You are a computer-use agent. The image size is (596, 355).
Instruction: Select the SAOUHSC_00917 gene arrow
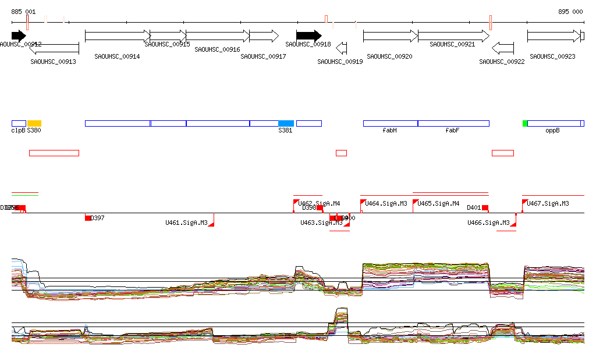click(264, 36)
